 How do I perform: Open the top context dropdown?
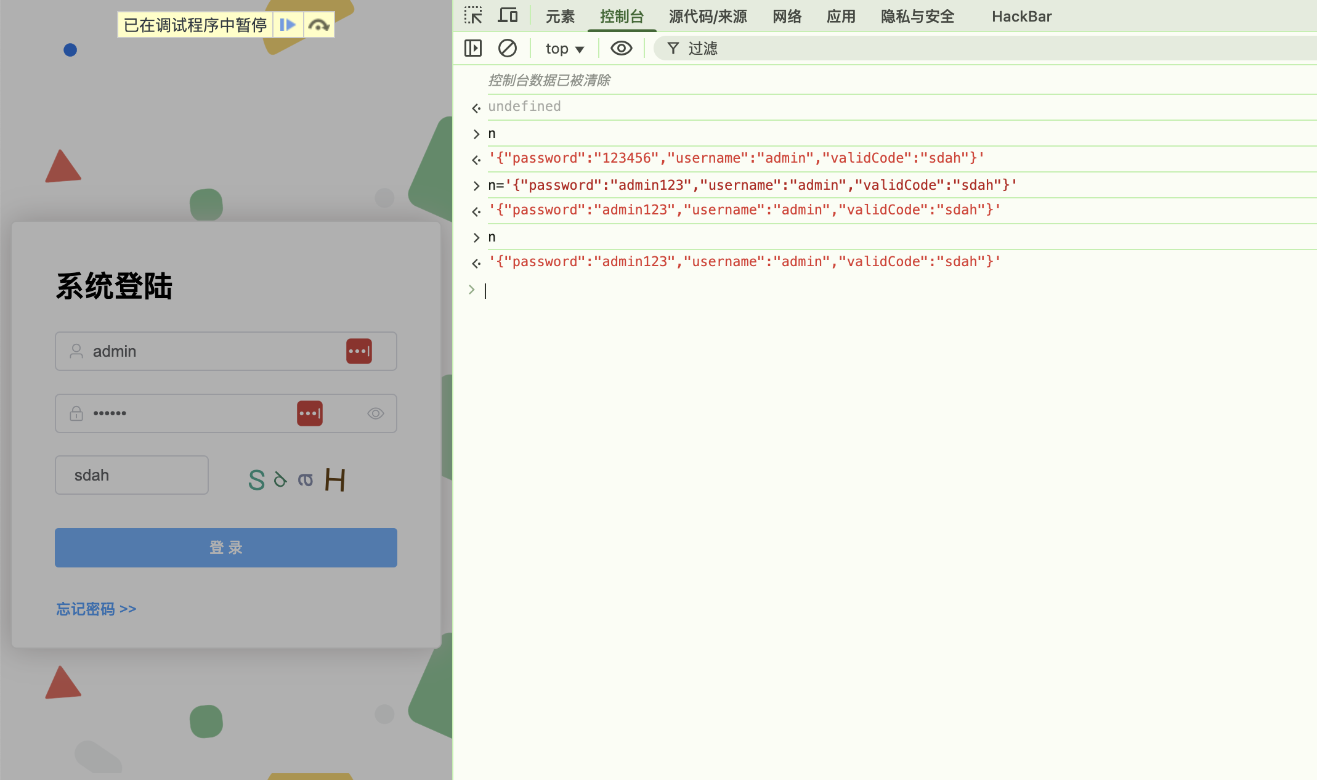tap(564, 49)
